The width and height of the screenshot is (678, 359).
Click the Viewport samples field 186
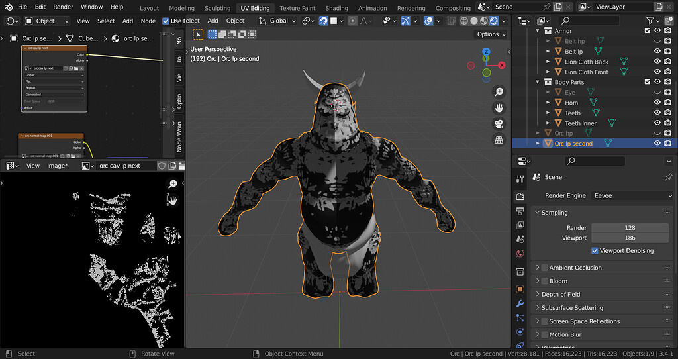coord(630,238)
